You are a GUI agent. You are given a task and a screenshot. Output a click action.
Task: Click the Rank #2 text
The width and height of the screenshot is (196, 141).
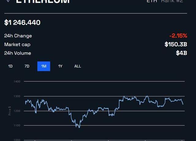point(172,1)
